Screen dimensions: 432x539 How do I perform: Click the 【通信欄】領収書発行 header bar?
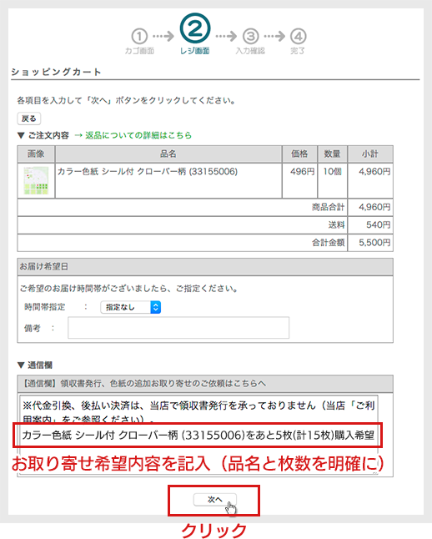coord(205,384)
